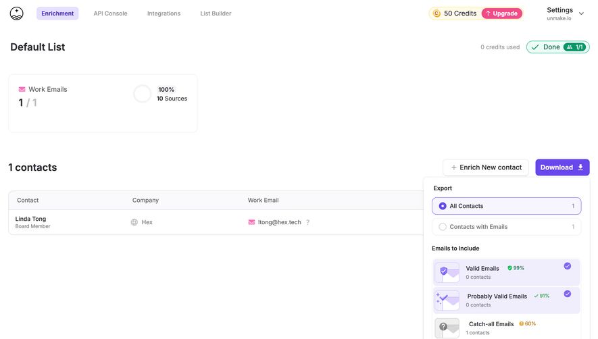598x339 pixels.
Task: Click the Board Member title text
Action: point(33,226)
